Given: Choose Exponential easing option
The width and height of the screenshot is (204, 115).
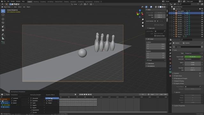Looking at the screenshot, I should click(x=37, y=110).
